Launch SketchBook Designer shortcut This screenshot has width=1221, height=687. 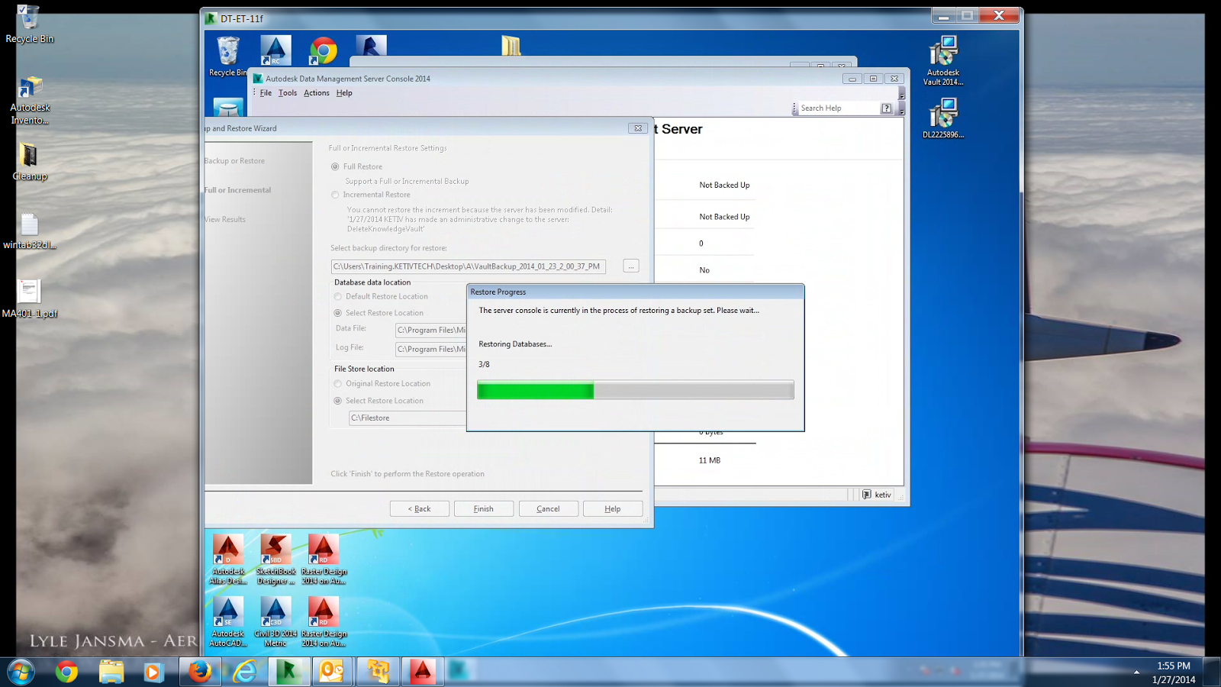point(275,560)
